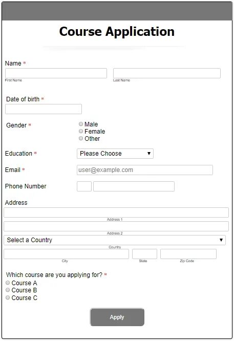Submit the form with Apply button
Screen dimensions: 234x341
pyautogui.click(x=117, y=317)
